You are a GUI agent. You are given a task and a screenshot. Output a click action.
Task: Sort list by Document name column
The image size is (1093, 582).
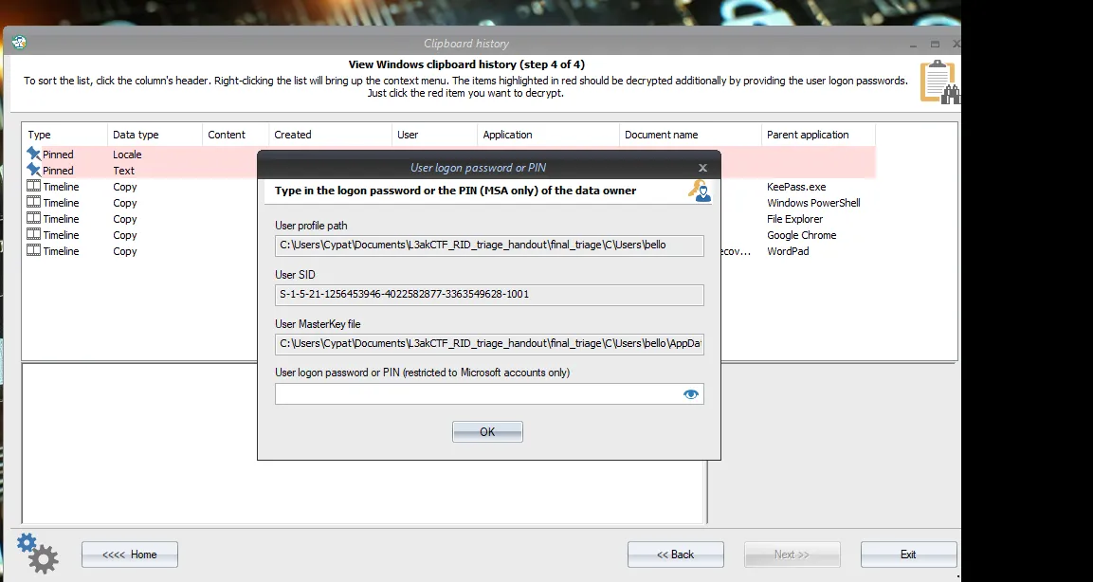coord(690,135)
